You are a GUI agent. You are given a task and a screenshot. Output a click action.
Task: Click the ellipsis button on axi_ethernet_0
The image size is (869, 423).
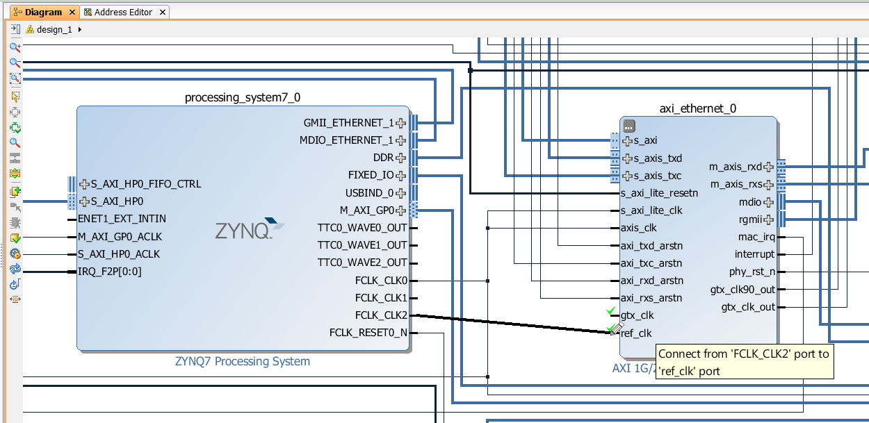628,126
